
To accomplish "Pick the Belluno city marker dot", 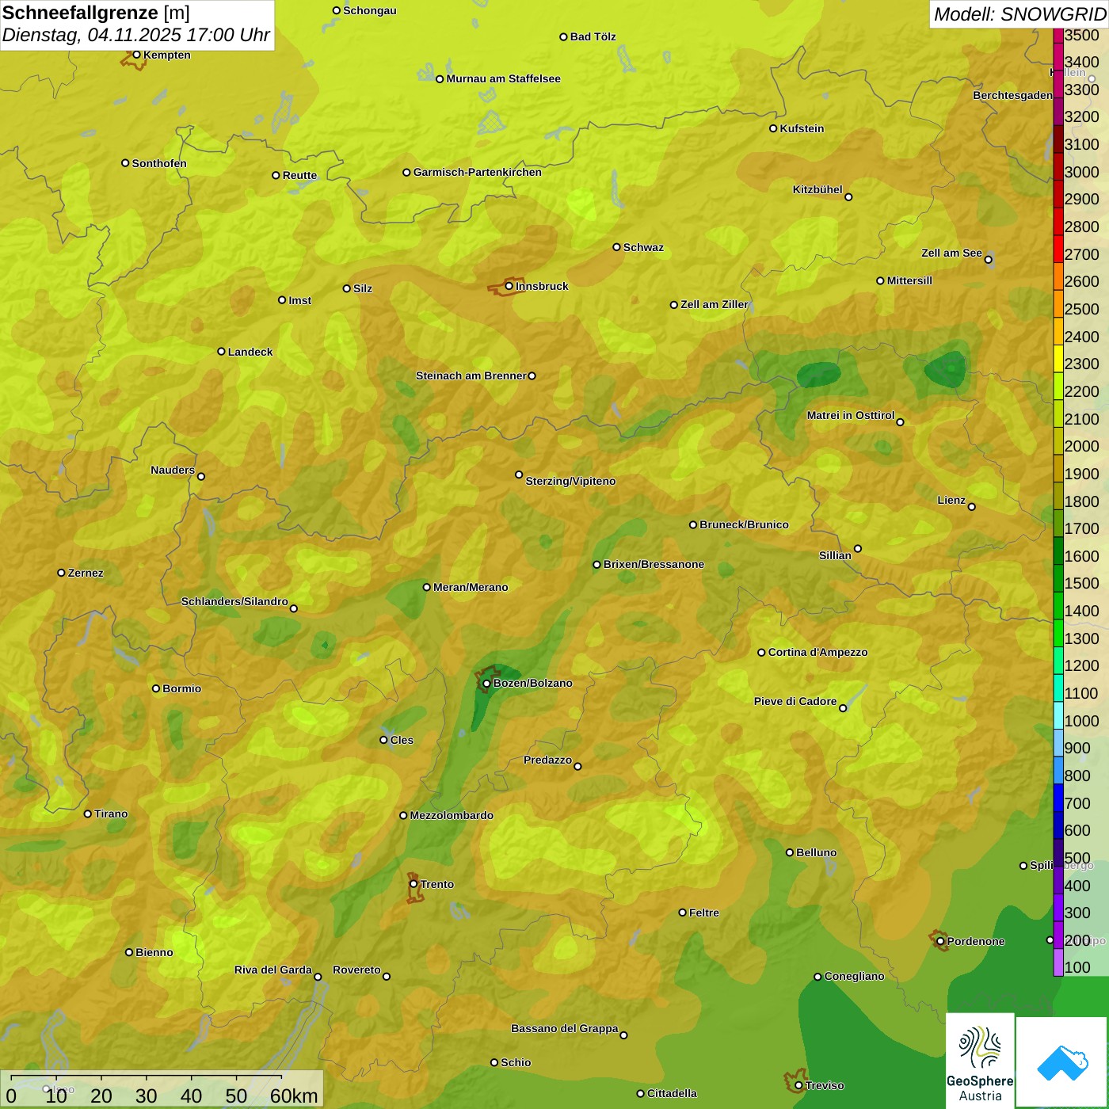I will point(789,852).
